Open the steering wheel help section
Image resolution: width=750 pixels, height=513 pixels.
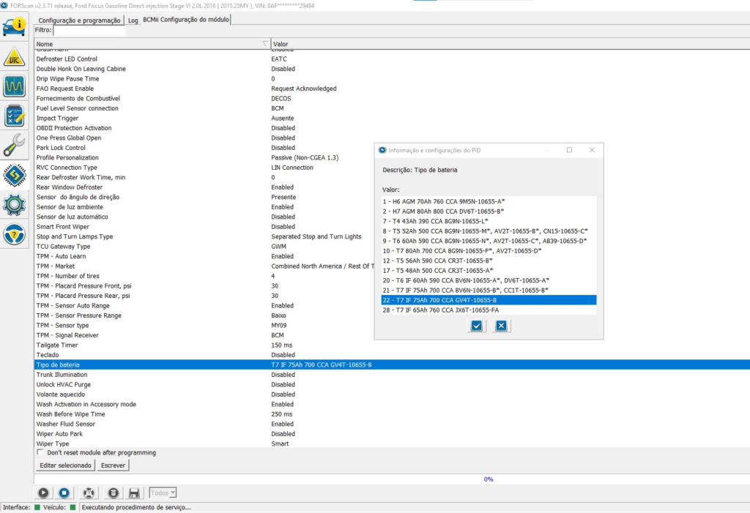tap(15, 234)
